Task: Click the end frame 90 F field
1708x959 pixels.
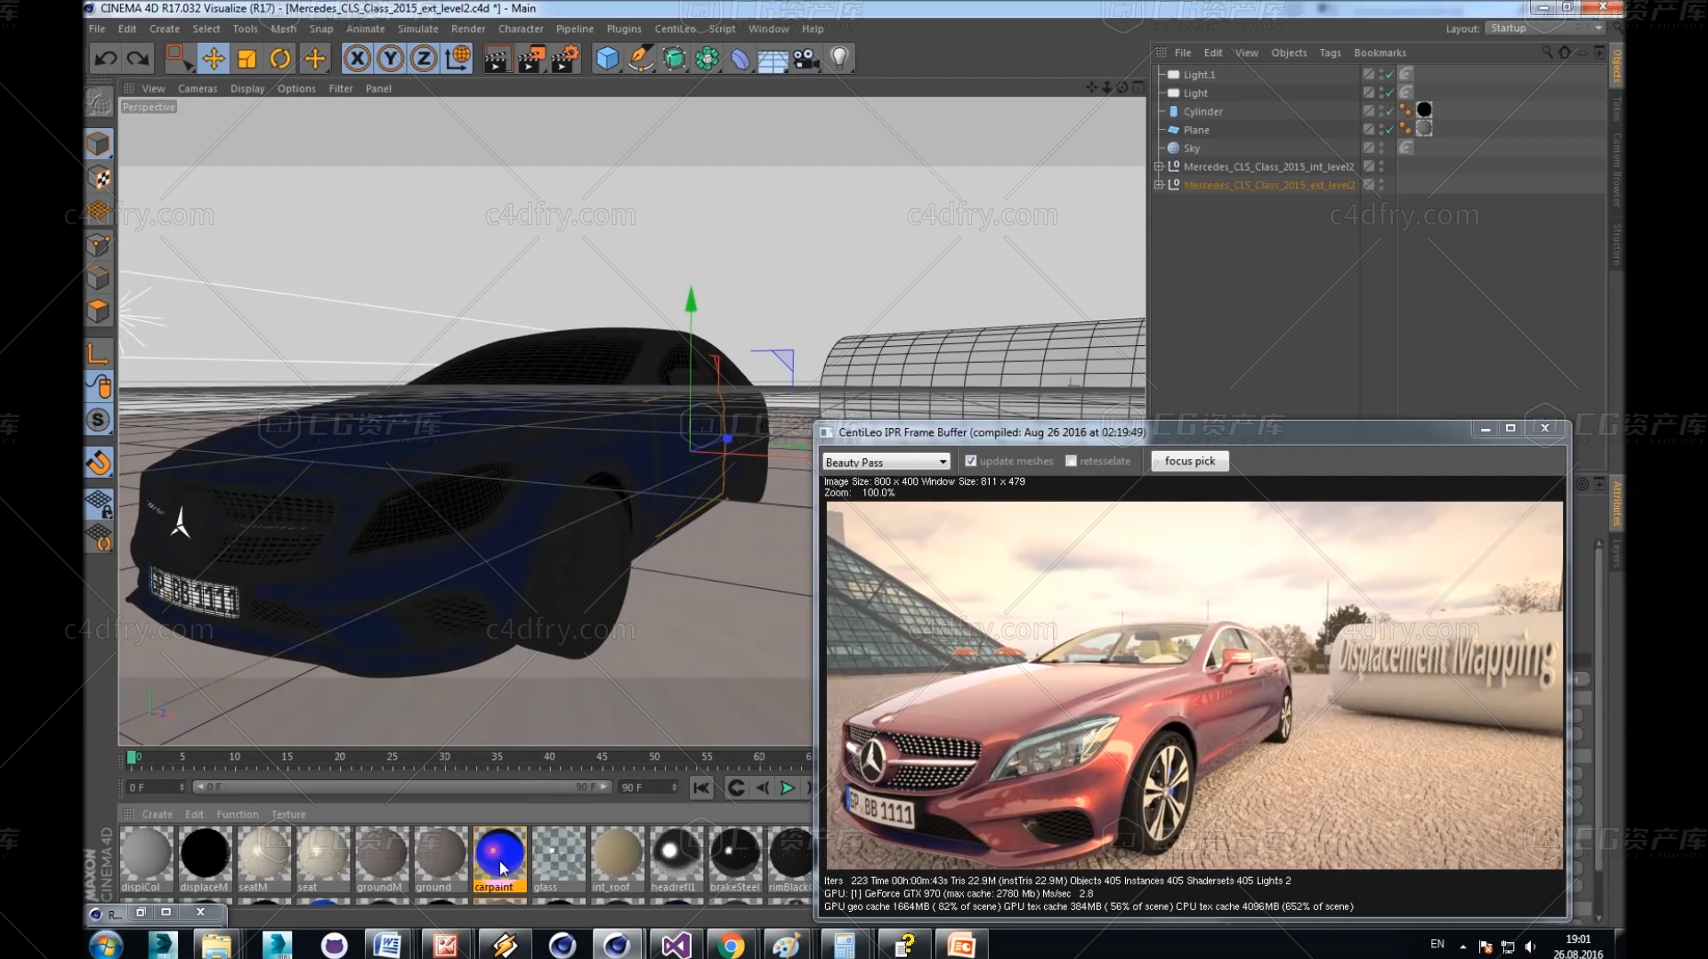Action: [x=648, y=787]
